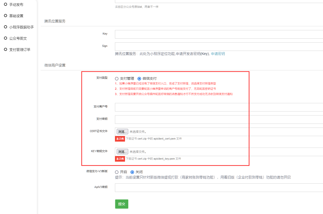Browse for the KEY密钥文件 file

pyautogui.click(x=122, y=152)
